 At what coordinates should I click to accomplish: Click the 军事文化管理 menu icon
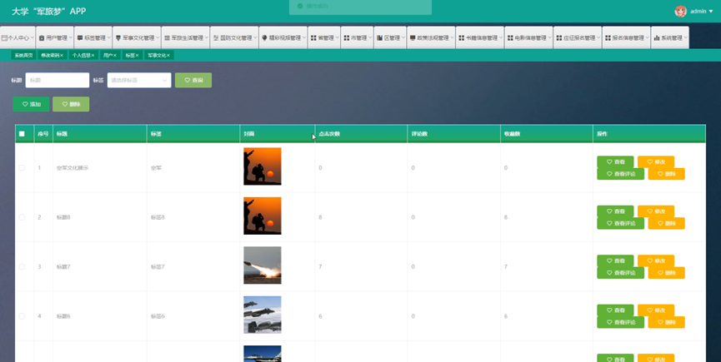[x=118, y=38]
